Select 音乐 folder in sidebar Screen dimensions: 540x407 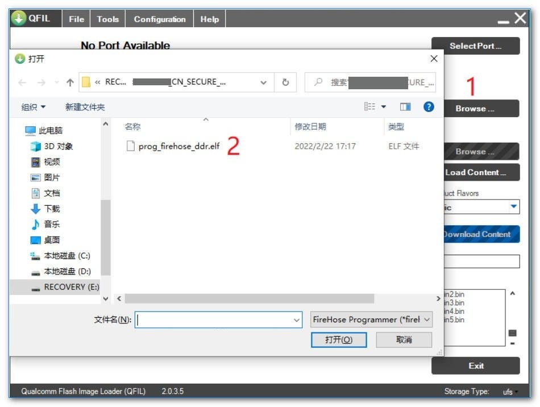click(52, 224)
